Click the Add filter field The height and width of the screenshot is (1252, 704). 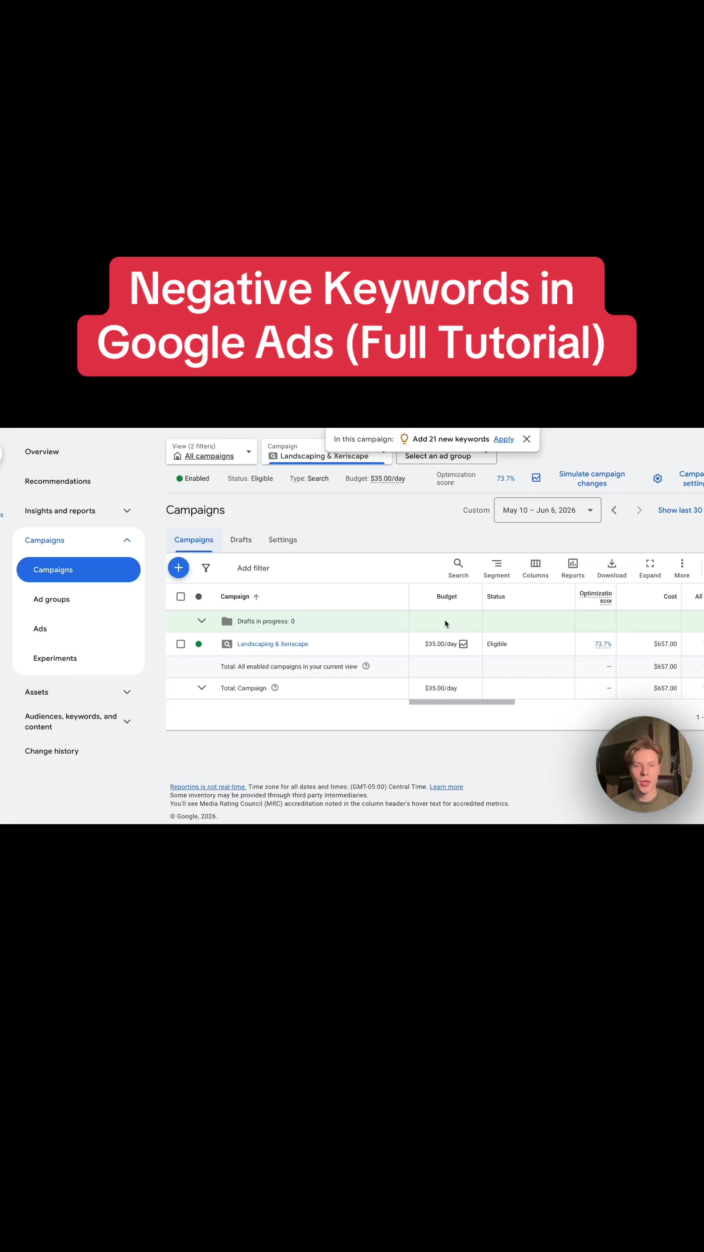coord(253,568)
